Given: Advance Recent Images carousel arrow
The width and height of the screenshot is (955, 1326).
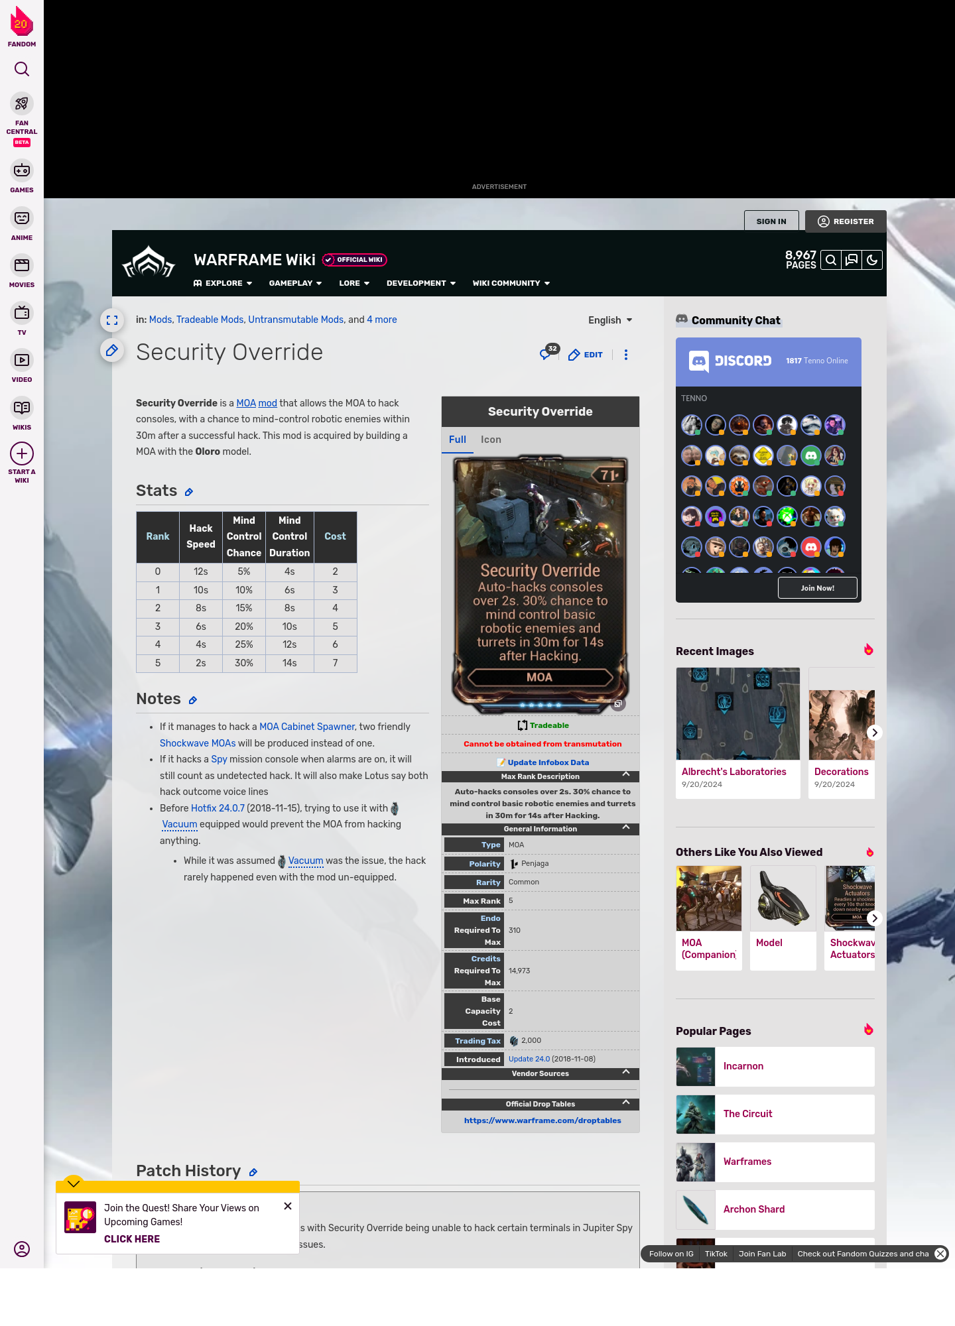Looking at the screenshot, I should click(x=875, y=733).
